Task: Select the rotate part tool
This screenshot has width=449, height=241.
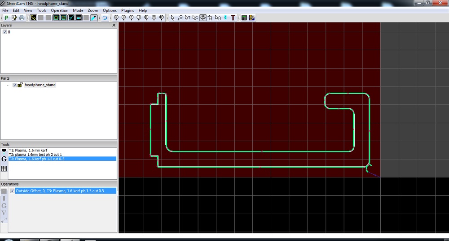Action: tap(210, 18)
